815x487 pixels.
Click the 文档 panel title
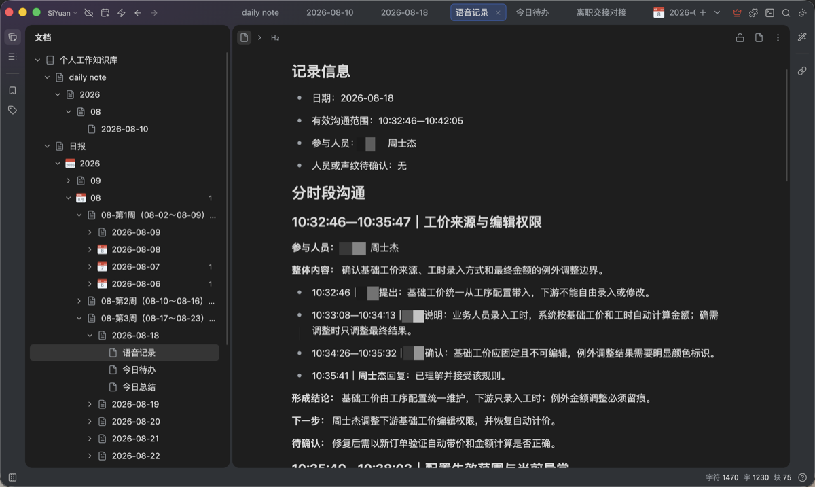[43, 38]
